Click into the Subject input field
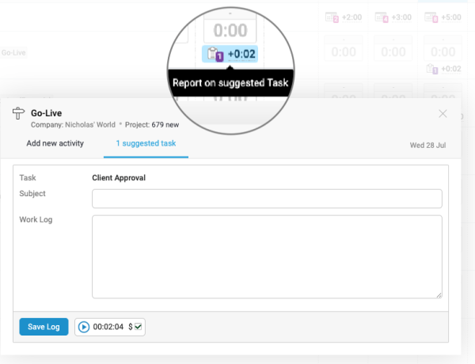Image resolution: width=475 pixels, height=364 pixels. 267,198
